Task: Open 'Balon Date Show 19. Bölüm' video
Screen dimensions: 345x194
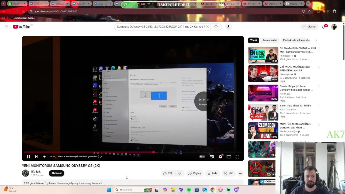Action: (x=295, y=106)
